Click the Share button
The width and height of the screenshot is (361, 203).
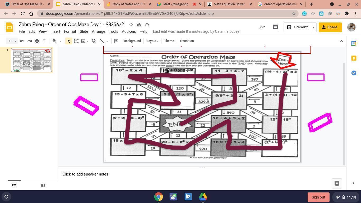(x=330, y=27)
